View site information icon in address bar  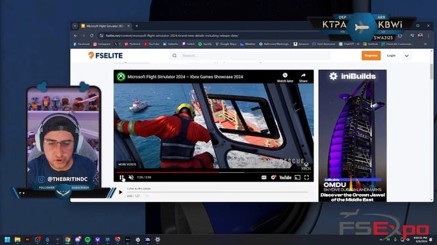(x=102, y=35)
